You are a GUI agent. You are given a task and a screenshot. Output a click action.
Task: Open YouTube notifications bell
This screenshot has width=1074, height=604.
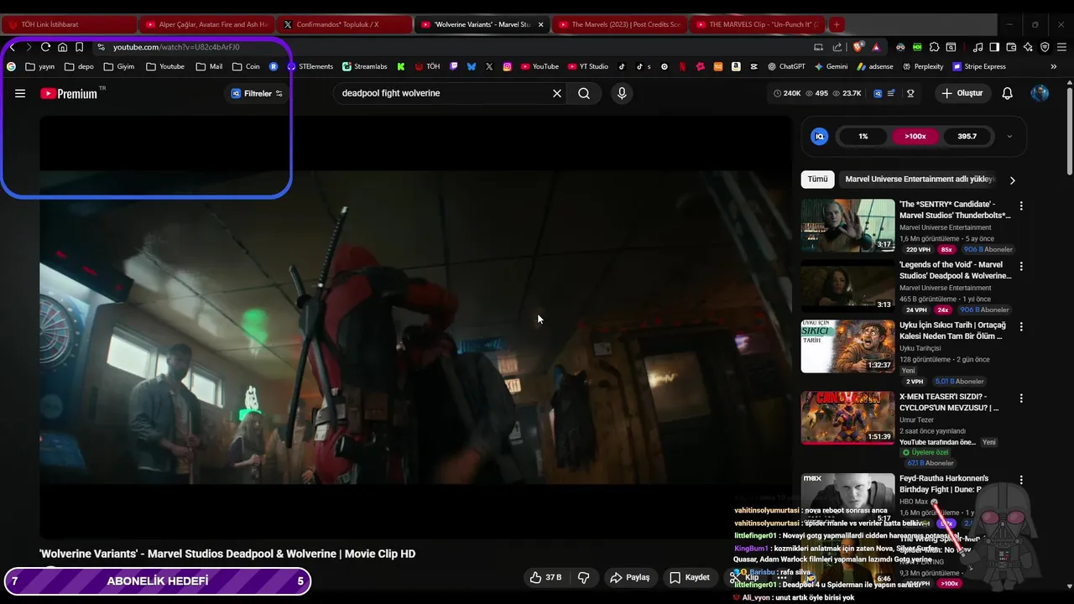1008,93
